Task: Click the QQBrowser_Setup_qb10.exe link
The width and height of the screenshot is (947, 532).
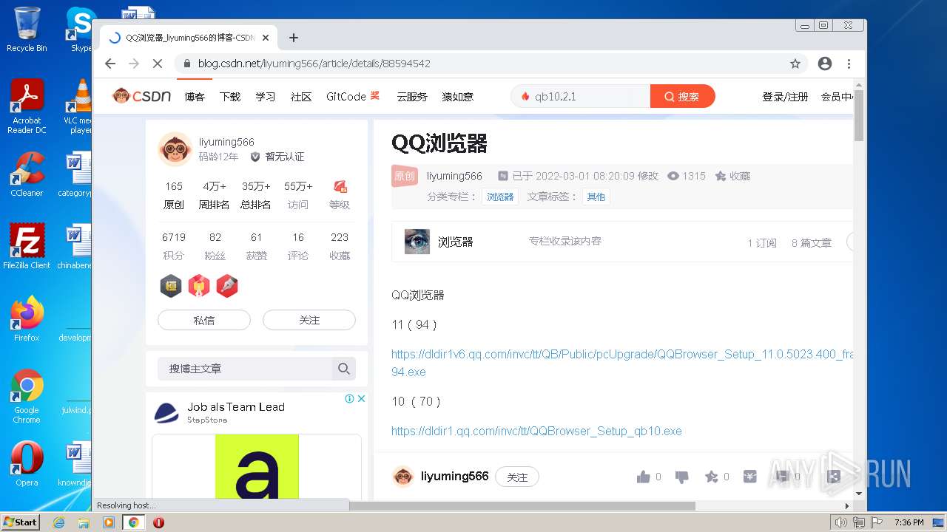Action: coord(536,431)
